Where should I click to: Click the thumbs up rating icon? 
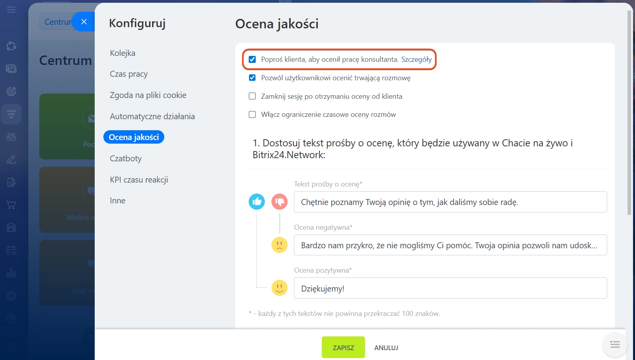(x=257, y=202)
